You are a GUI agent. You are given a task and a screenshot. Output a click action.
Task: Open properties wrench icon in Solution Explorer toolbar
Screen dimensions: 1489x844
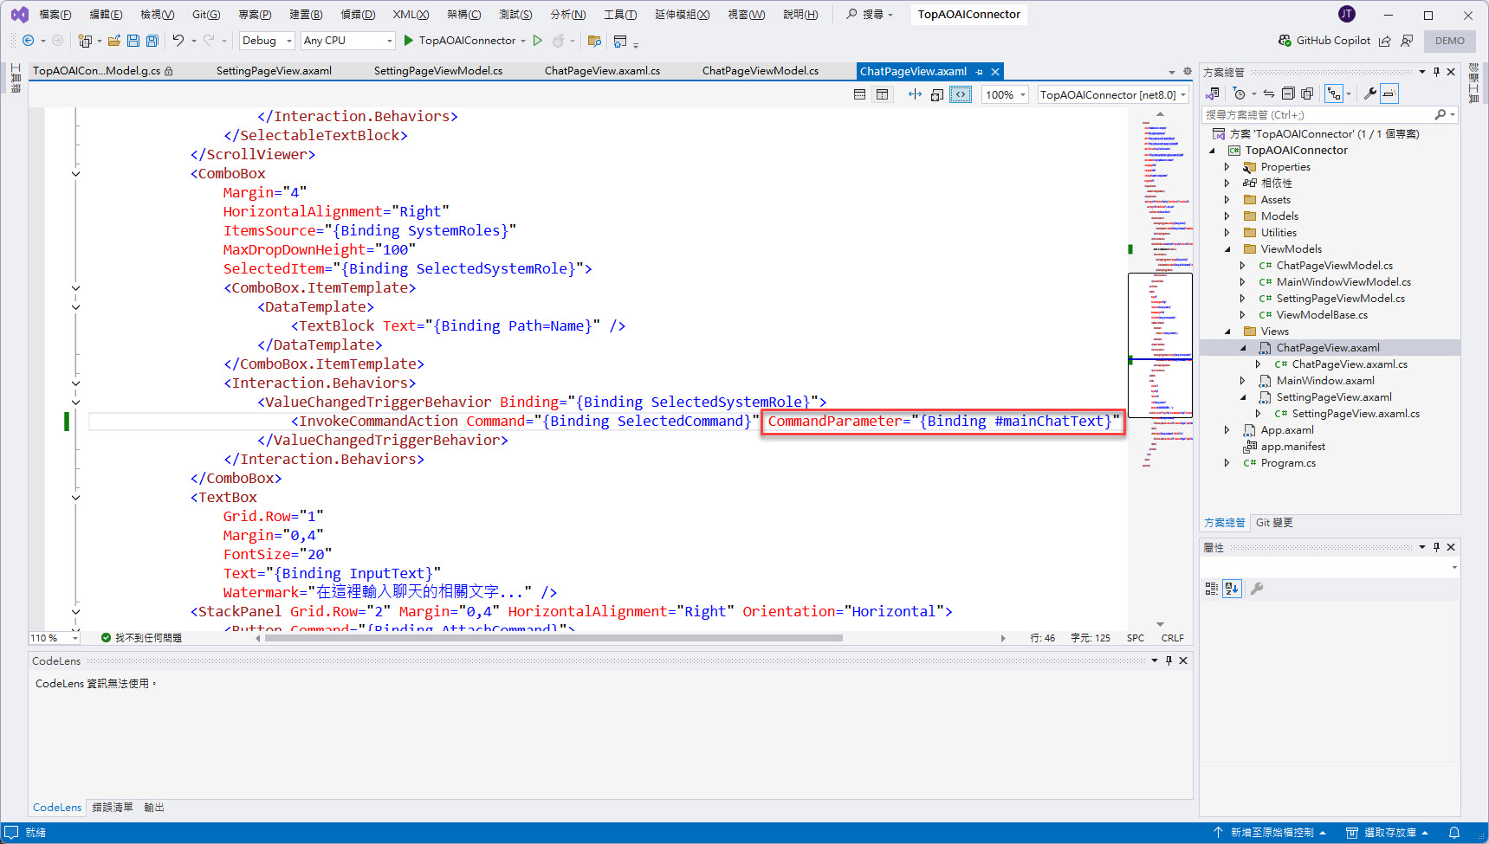(1370, 93)
